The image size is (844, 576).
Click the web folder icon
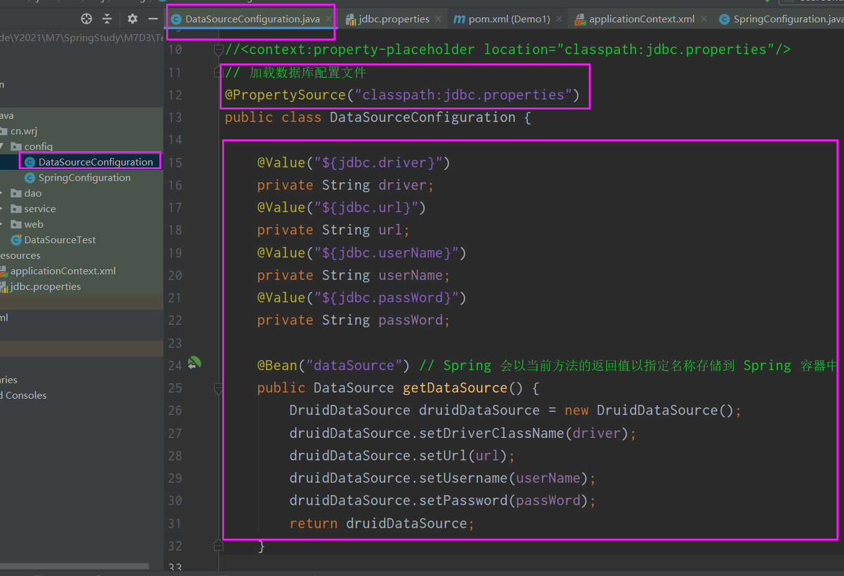16,225
